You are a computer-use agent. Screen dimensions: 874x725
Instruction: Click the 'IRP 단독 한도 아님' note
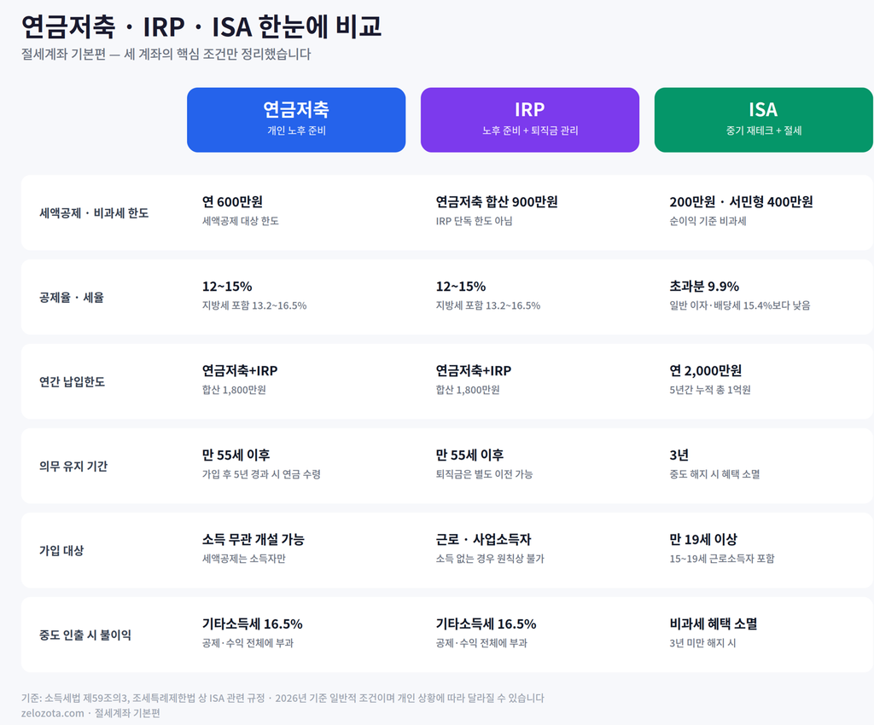[x=474, y=221]
